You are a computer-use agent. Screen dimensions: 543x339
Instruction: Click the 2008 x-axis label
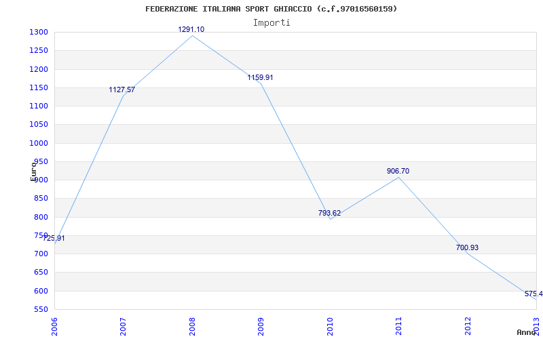[x=192, y=326]
